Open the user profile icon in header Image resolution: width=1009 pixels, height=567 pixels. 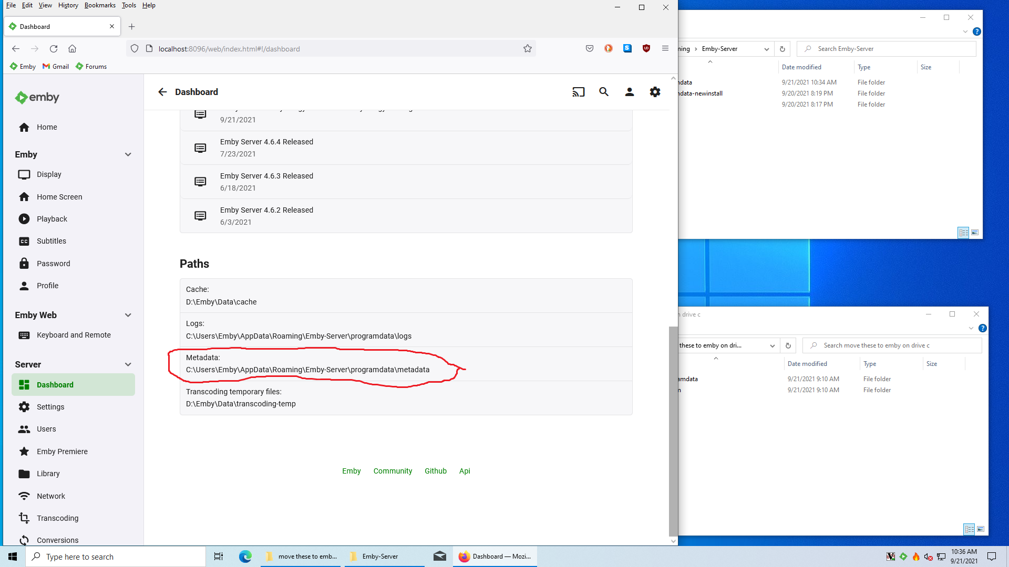pos(629,92)
